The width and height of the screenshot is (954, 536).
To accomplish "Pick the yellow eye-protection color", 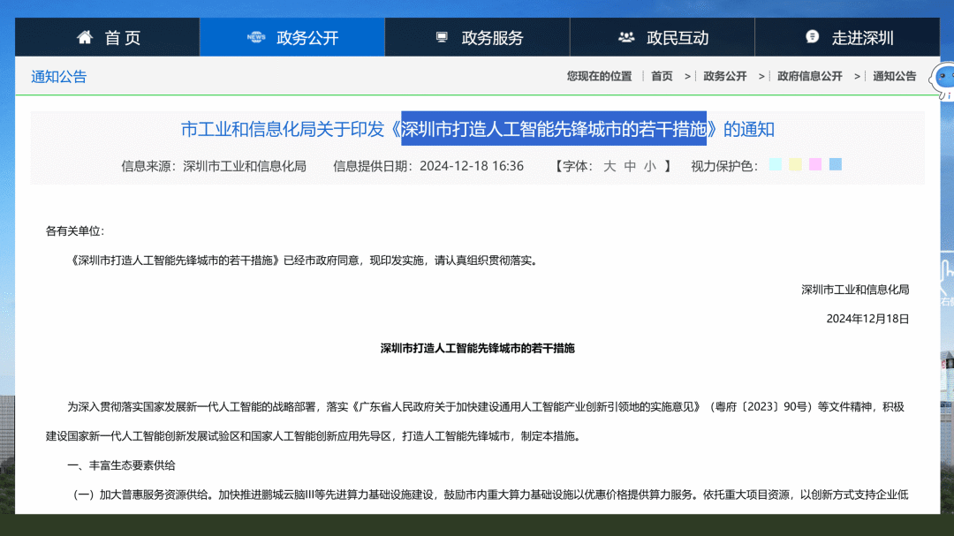I will coord(795,164).
